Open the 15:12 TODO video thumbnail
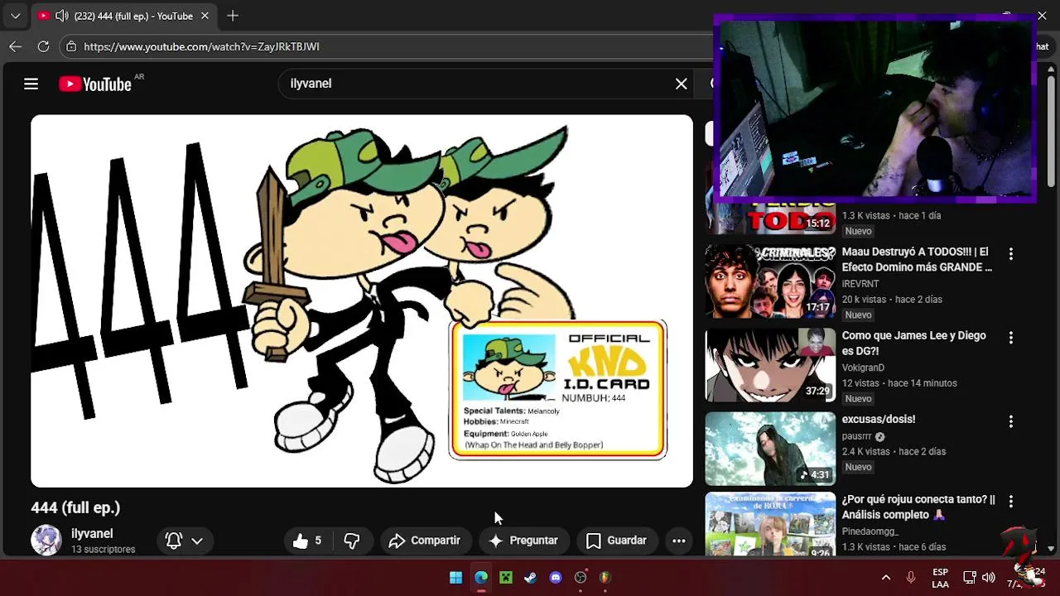Screen dimensions: 1060x596 (770, 218)
